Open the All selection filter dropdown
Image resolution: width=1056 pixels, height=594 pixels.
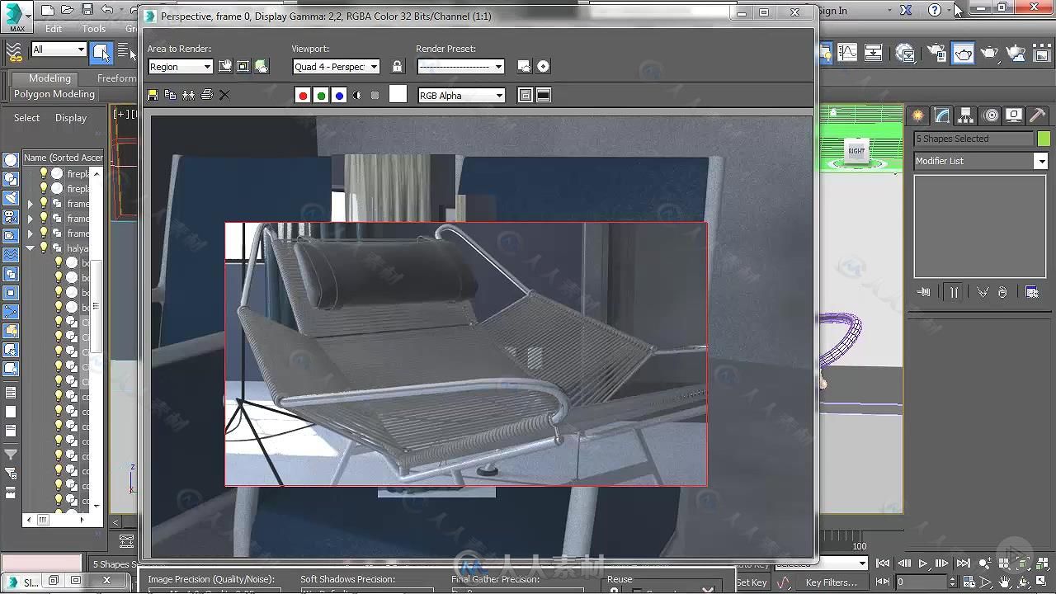click(59, 49)
